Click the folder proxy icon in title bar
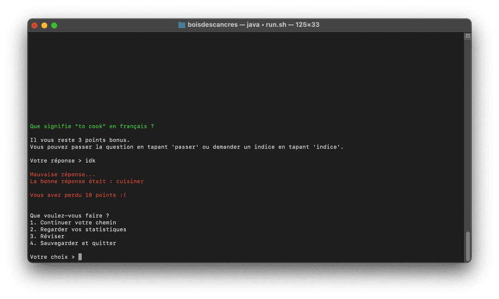The width and height of the screenshot is (499, 299). (182, 25)
